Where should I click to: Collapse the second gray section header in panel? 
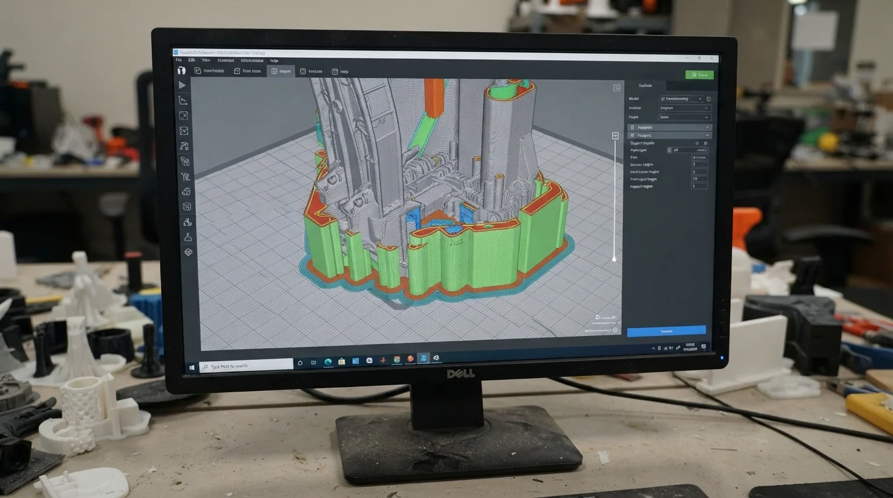tap(669, 135)
